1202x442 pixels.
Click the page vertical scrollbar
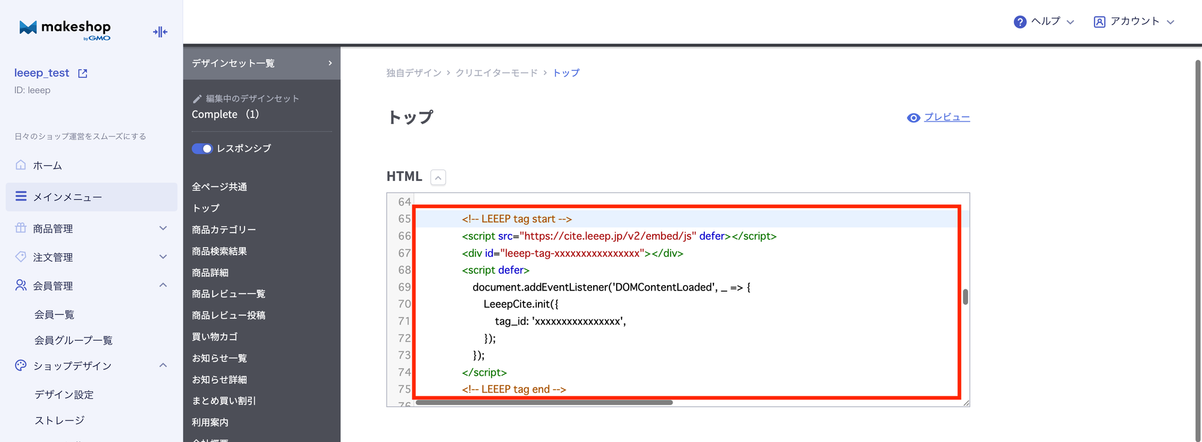pyautogui.click(x=1198, y=251)
